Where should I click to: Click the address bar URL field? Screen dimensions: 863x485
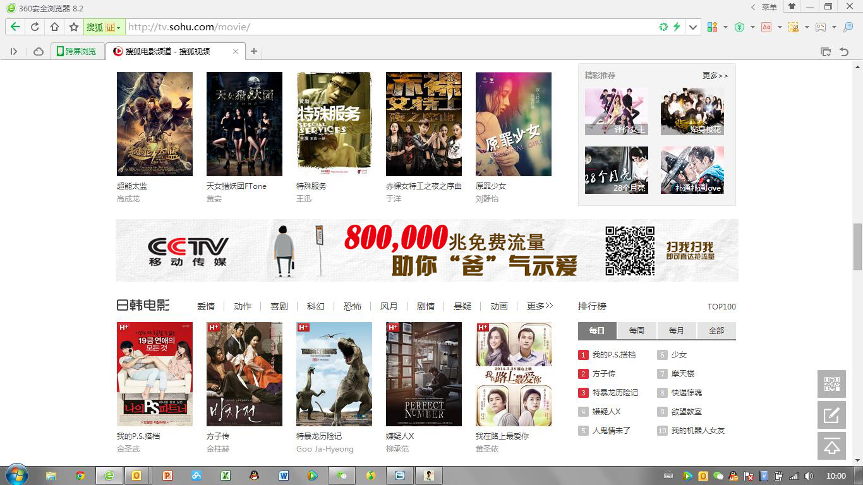tap(390, 27)
